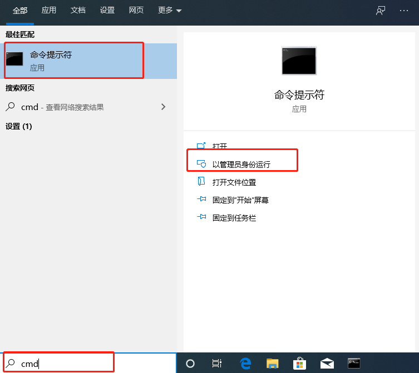
Task: Select the 命令提示符 best match result
Action: tap(88, 61)
